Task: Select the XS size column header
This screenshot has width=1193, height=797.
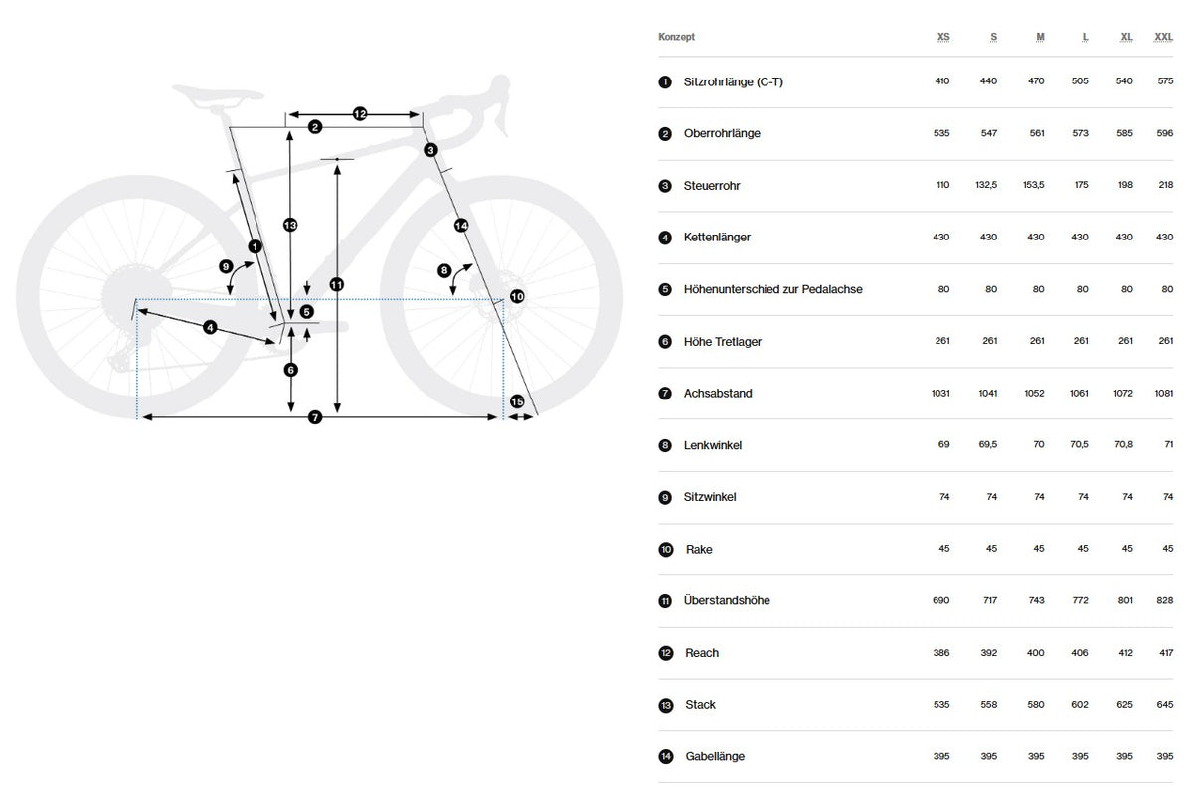Action: [x=943, y=37]
